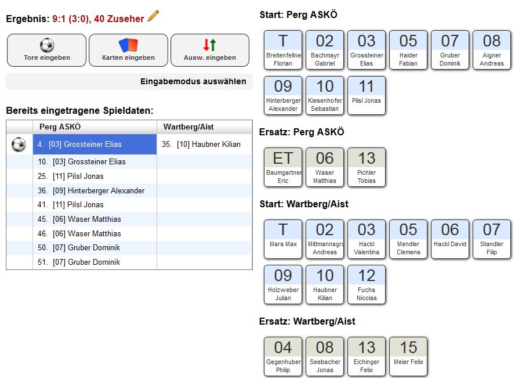This screenshot has width=515, height=378.
Task: Select player card 07 Standler Filip
Action: [x=492, y=239]
